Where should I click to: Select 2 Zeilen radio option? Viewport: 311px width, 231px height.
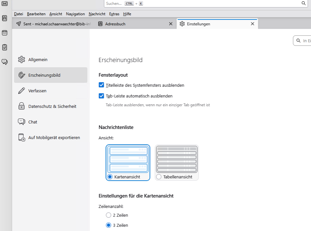pos(108,215)
